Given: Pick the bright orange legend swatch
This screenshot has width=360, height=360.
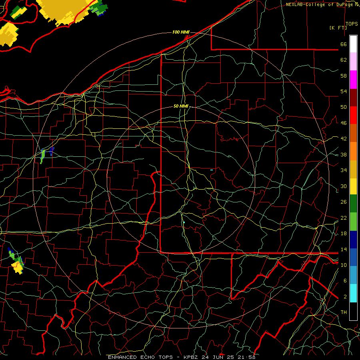Looking at the screenshot, I should [353, 151].
